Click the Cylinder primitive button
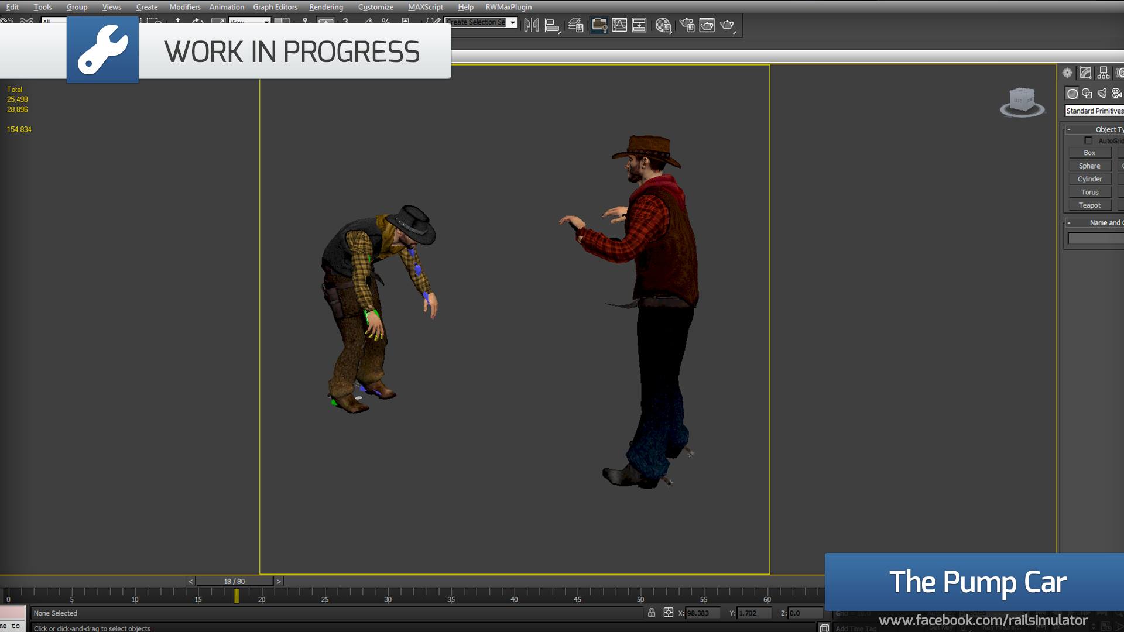Image resolution: width=1124 pixels, height=632 pixels. click(1089, 179)
